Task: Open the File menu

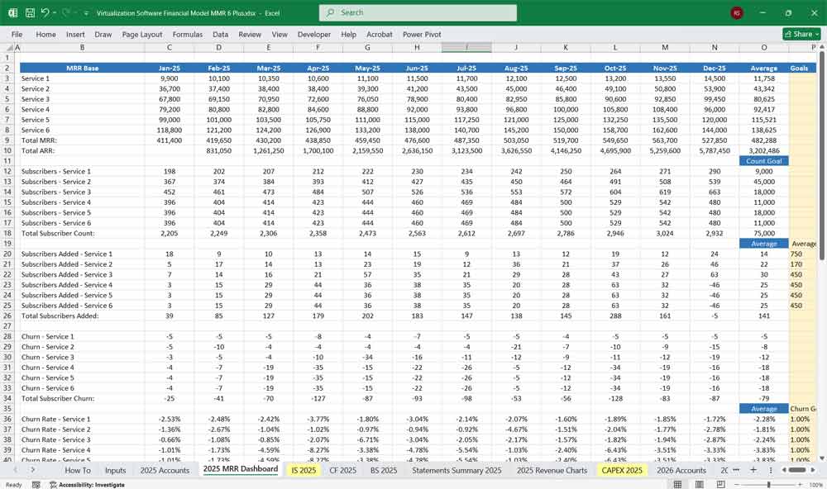Action: click(x=17, y=34)
